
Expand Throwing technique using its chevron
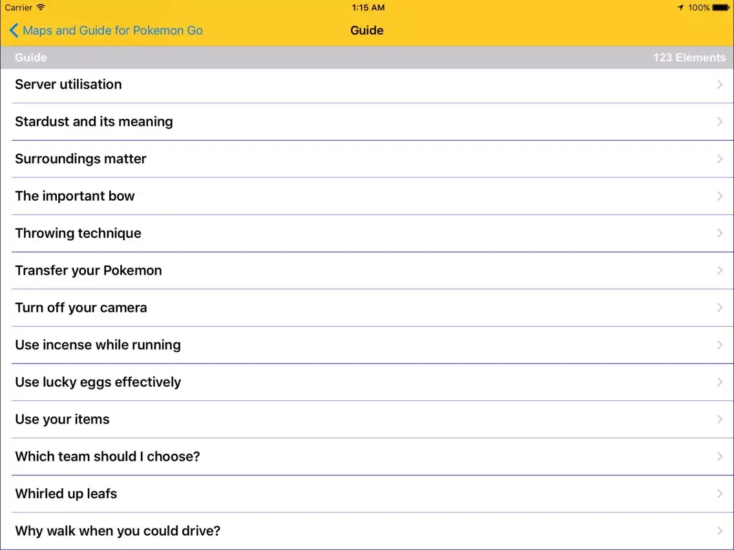719,233
